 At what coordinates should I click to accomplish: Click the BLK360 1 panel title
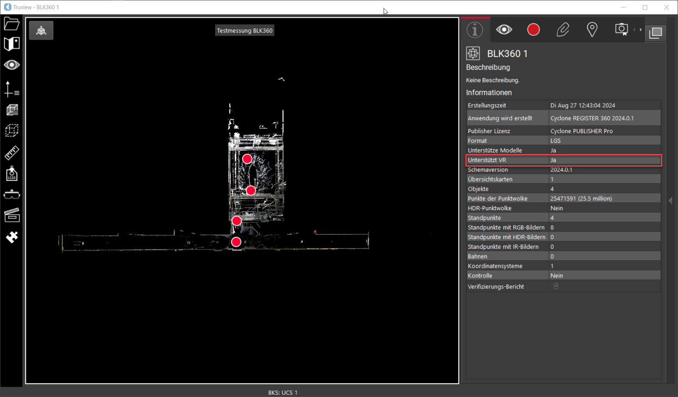coord(507,54)
